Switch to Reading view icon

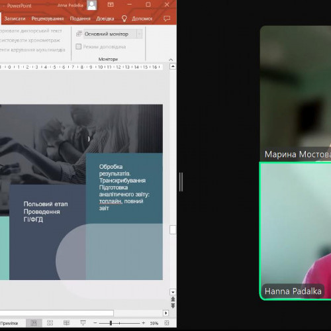66,323
